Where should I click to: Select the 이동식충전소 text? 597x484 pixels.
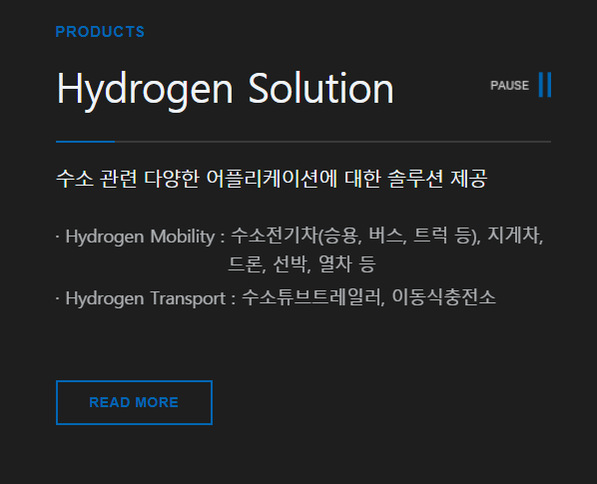(x=443, y=296)
